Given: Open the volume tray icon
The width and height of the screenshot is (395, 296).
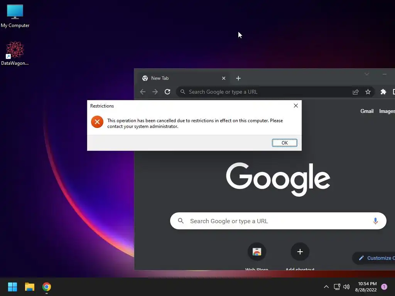Looking at the screenshot, I should pyautogui.click(x=346, y=287).
